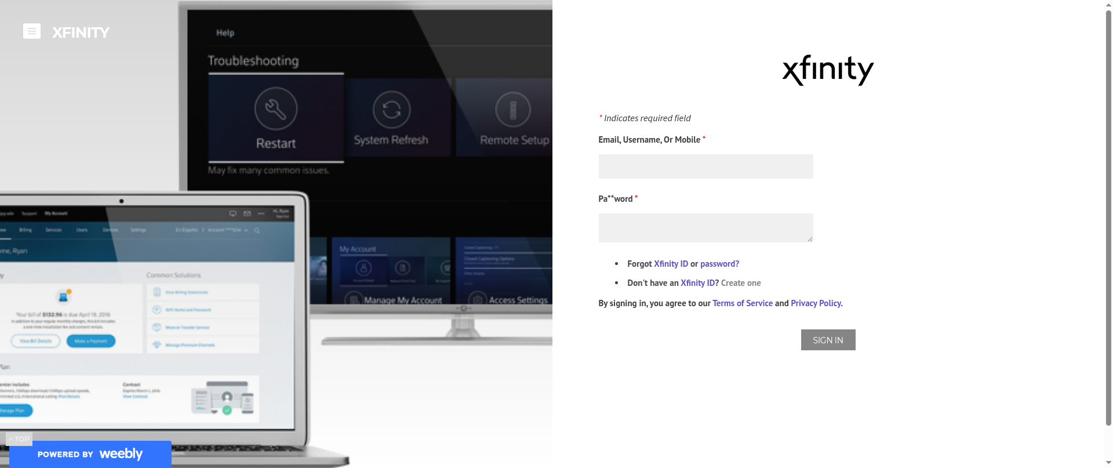The width and height of the screenshot is (1113, 468).
Task: Open the hamburger menu icon
Action: coord(32,31)
